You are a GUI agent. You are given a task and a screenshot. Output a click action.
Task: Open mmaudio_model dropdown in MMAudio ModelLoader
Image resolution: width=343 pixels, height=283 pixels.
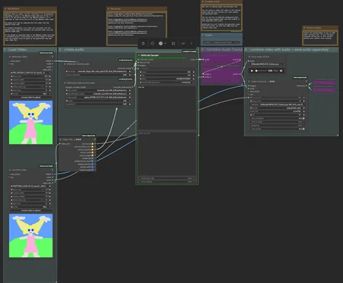pos(98,72)
